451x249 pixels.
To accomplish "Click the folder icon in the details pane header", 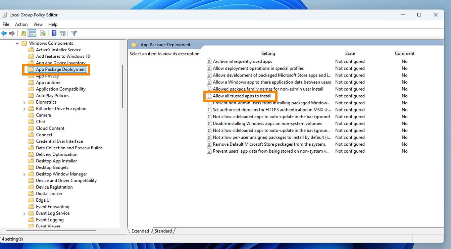I will [x=134, y=45].
